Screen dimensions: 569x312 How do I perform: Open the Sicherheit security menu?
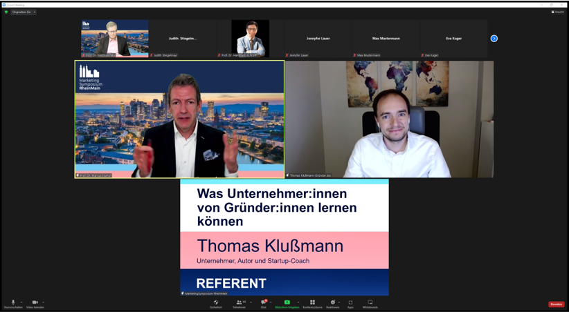[x=215, y=304]
